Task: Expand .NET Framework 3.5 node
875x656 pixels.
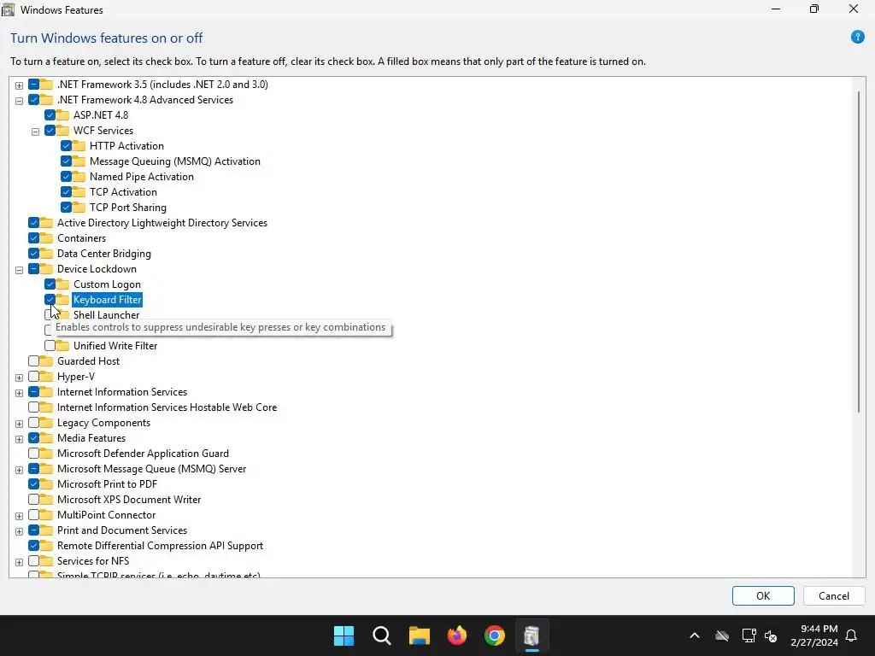Action: (x=19, y=85)
